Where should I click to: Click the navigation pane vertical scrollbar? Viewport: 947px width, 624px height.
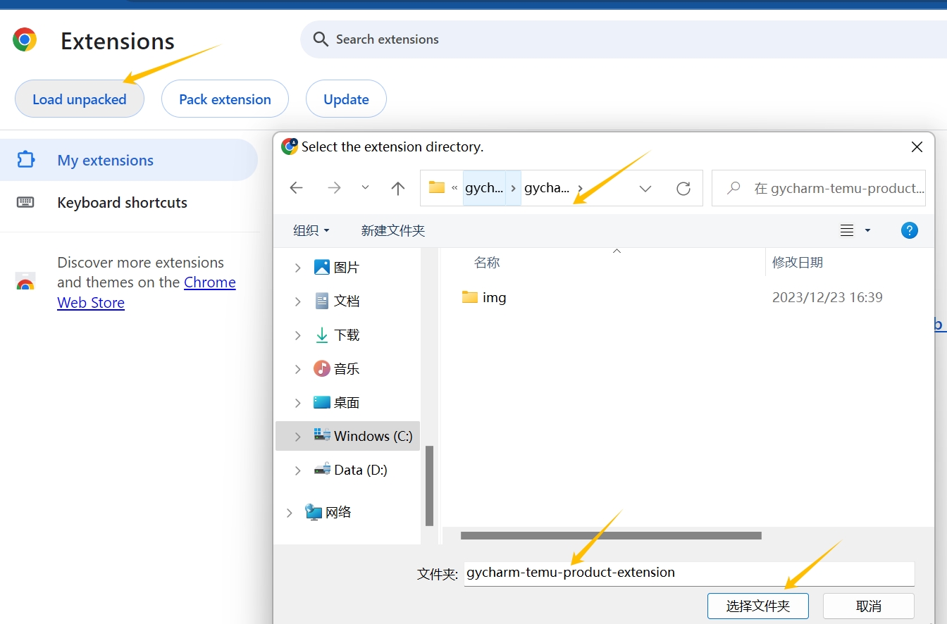(x=429, y=486)
